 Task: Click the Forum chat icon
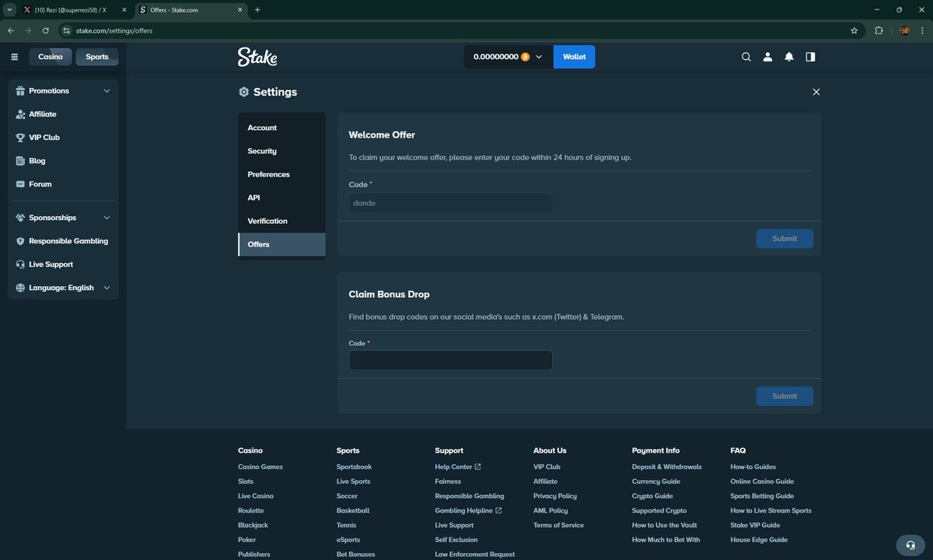click(21, 184)
